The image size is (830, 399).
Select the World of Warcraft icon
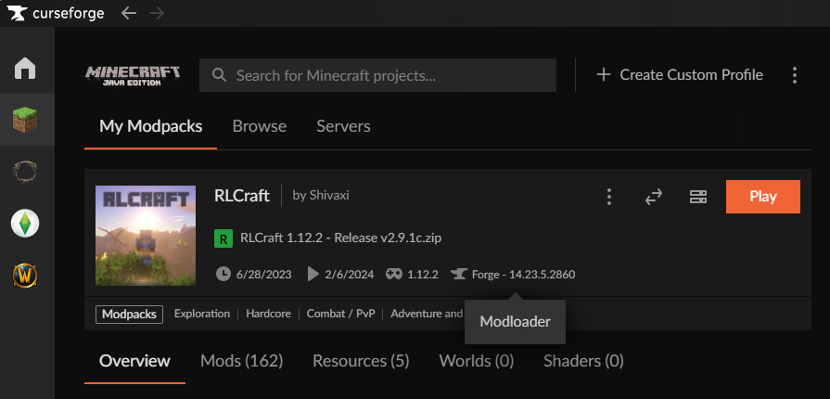25,276
